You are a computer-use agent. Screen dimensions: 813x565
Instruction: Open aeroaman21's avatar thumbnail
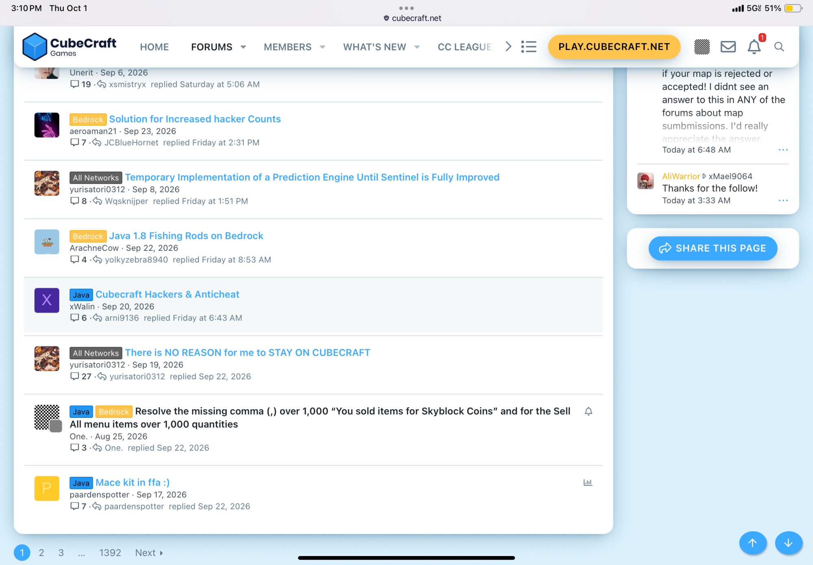(47, 125)
